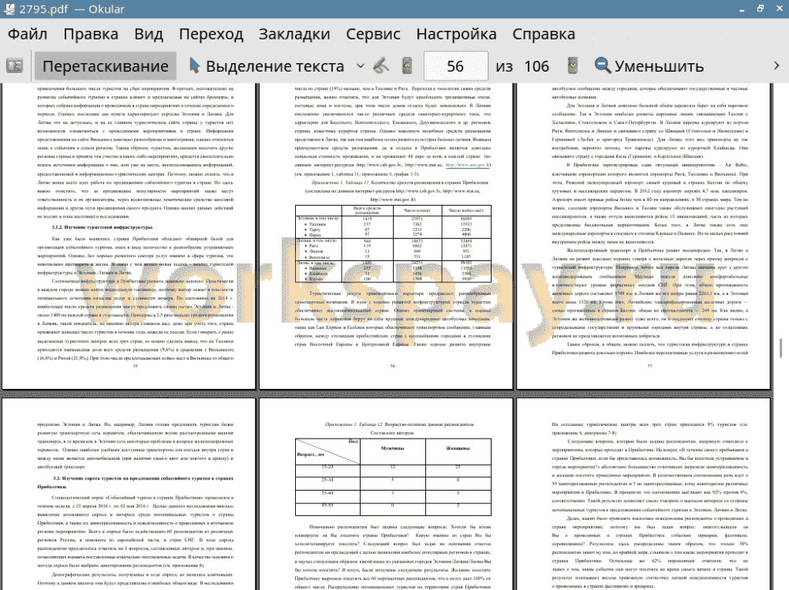Click the Okular application icon in title bar
This screenshot has height=590, width=789.
(9, 9)
